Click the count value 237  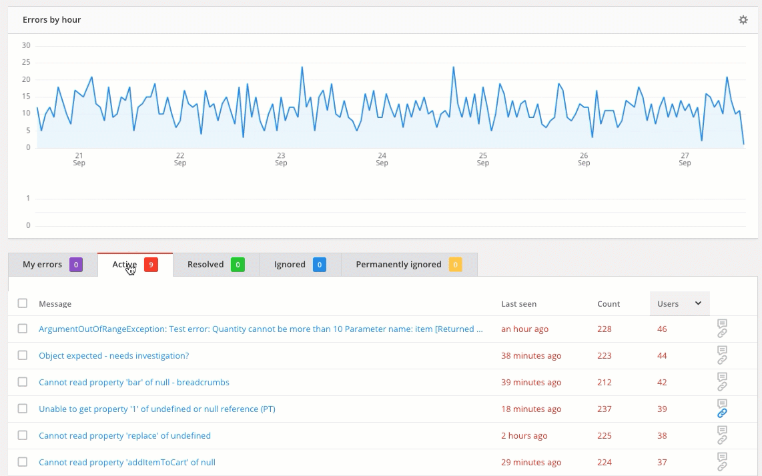[x=605, y=409]
